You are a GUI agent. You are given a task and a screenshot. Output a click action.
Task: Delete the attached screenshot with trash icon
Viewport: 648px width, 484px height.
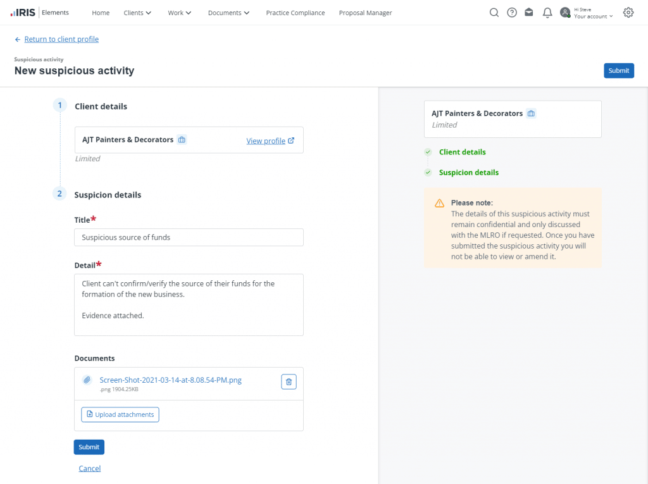coord(289,382)
